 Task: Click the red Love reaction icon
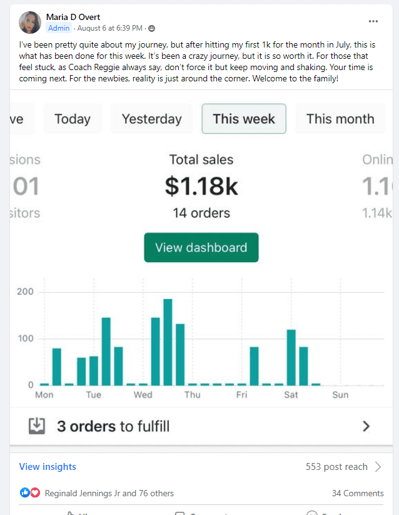(x=35, y=493)
